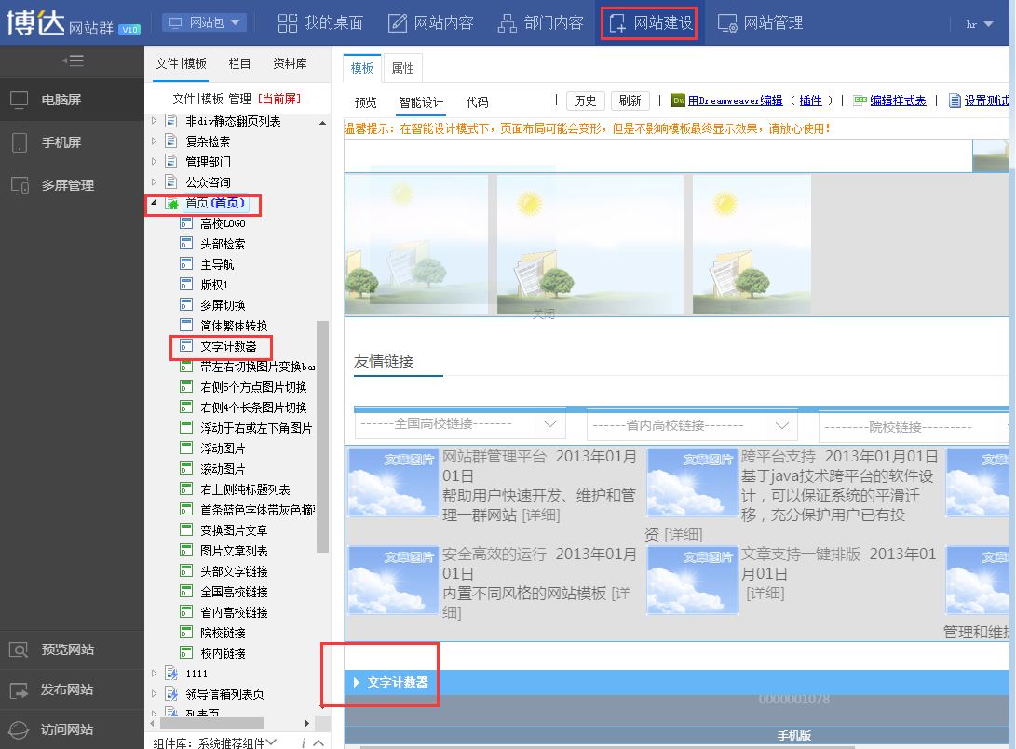The width and height of the screenshot is (1016, 749).
Task: Open 网站内容 menu
Action: pos(431,23)
